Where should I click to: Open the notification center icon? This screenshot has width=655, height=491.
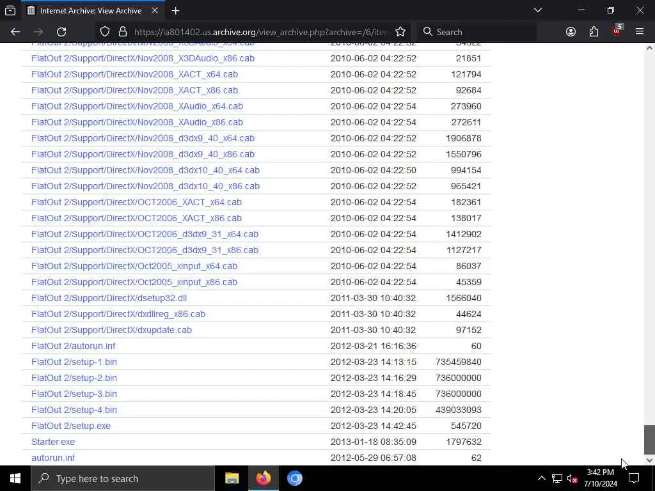click(634, 478)
